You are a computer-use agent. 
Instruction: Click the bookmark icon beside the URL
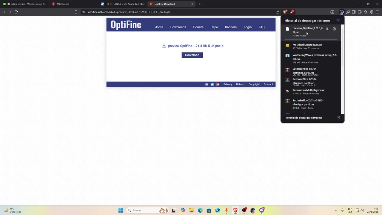pyautogui.click(x=76, y=12)
